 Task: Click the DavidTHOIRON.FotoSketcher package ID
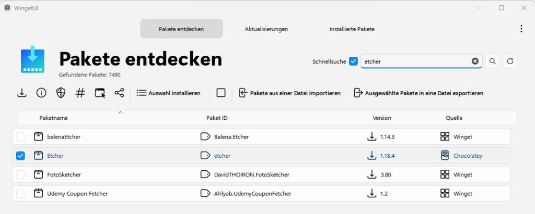252,174
